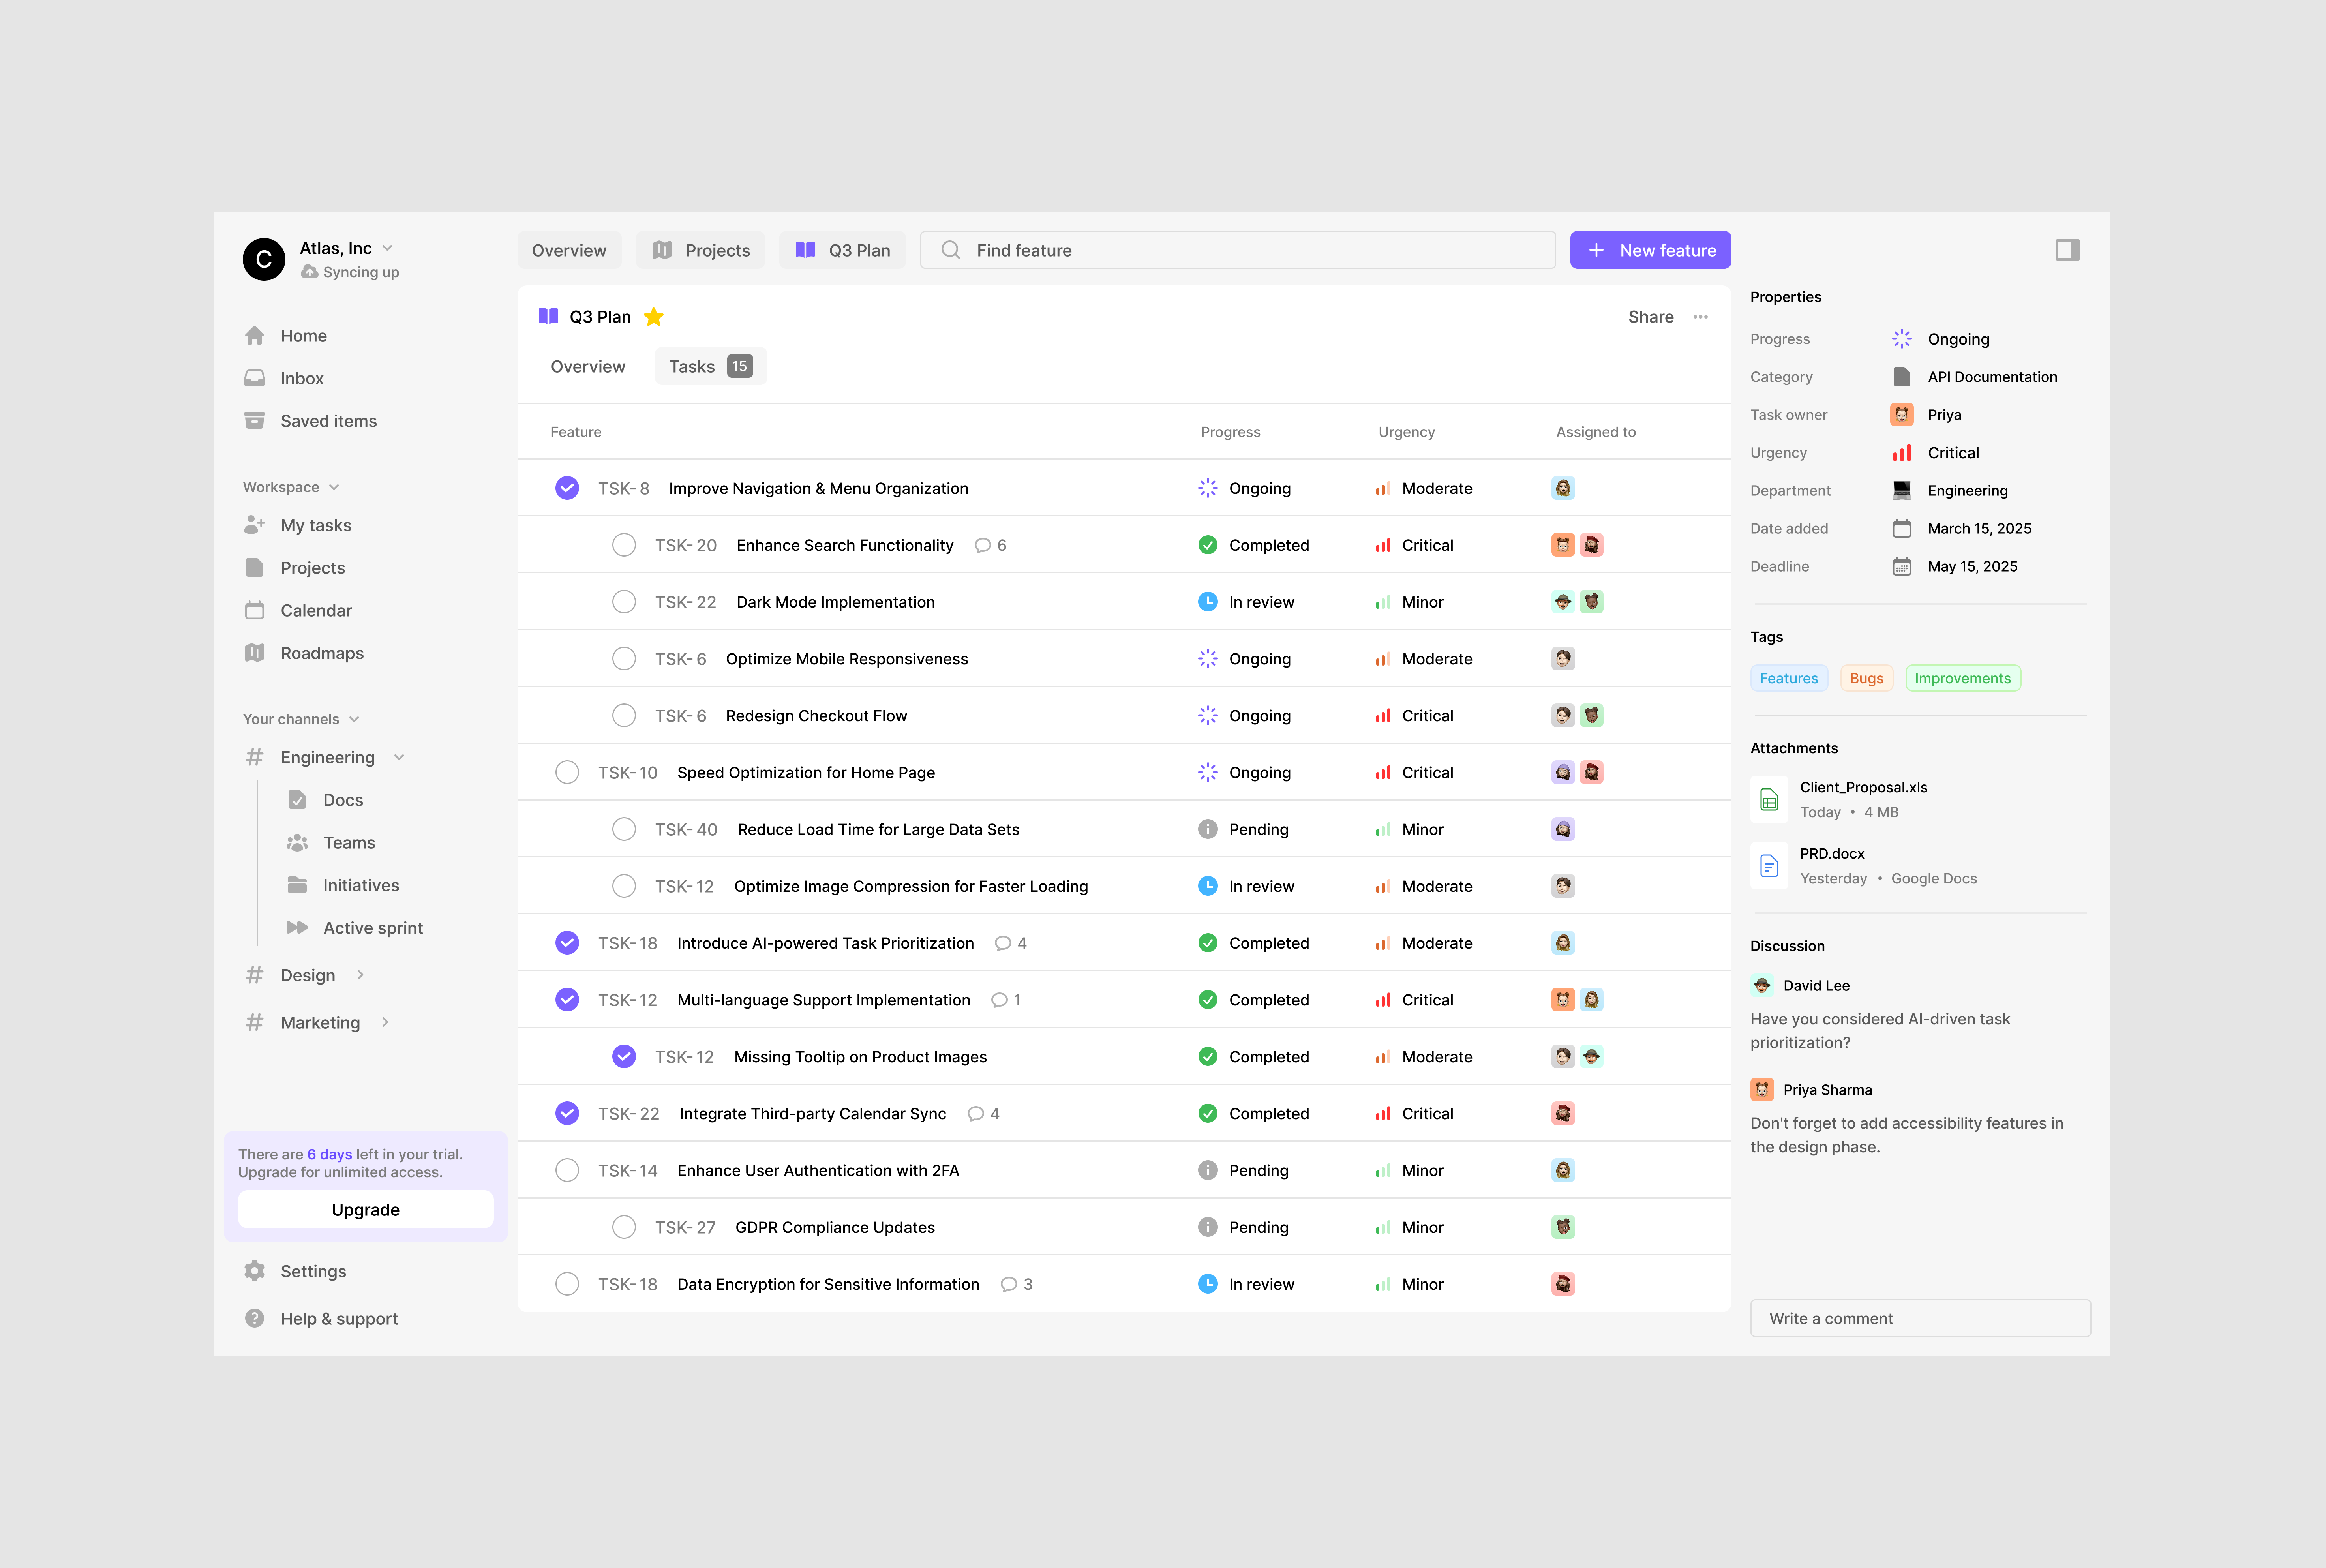Switch to the top Overview breadcrumb tab
The height and width of the screenshot is (1568, 2326).
569,250
